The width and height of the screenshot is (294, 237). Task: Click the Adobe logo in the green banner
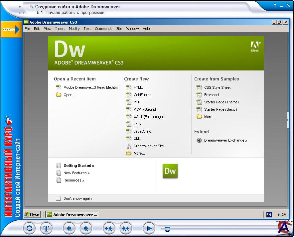coord(255,47)
